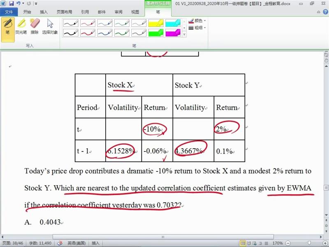Pick the thin green pen style
This screenshot has height=247, width=329.
pos(122,23)
